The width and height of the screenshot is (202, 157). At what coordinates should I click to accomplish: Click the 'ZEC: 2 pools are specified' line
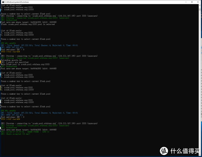click(15, 62)
